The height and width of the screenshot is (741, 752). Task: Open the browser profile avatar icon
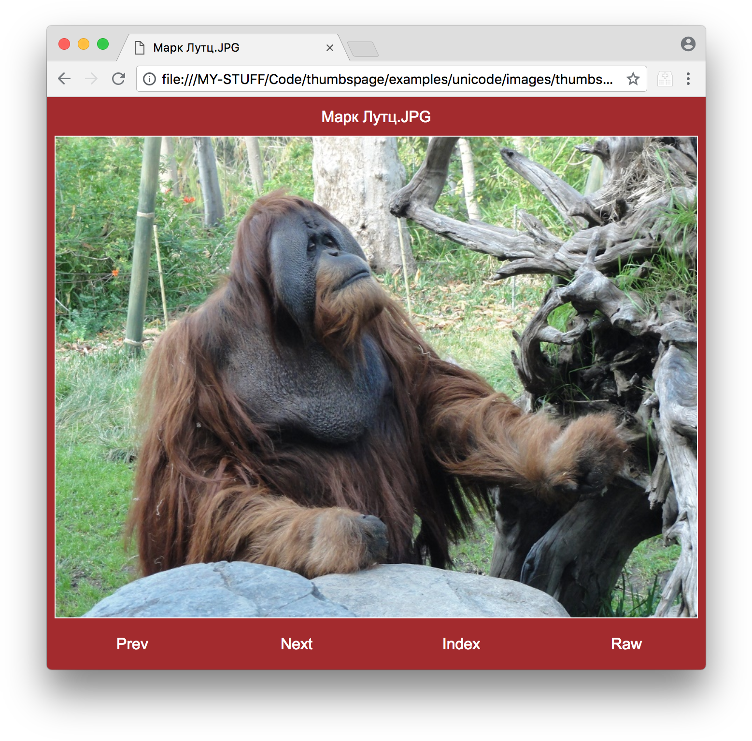[688, 45]
